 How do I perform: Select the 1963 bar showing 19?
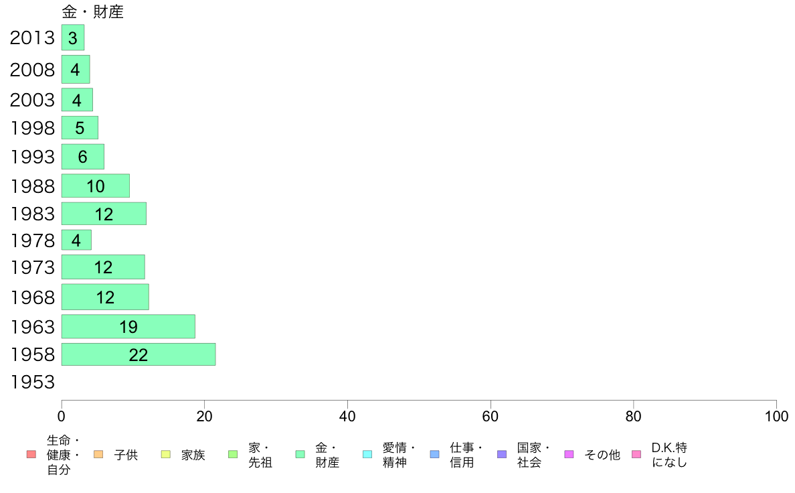[128, 326]
